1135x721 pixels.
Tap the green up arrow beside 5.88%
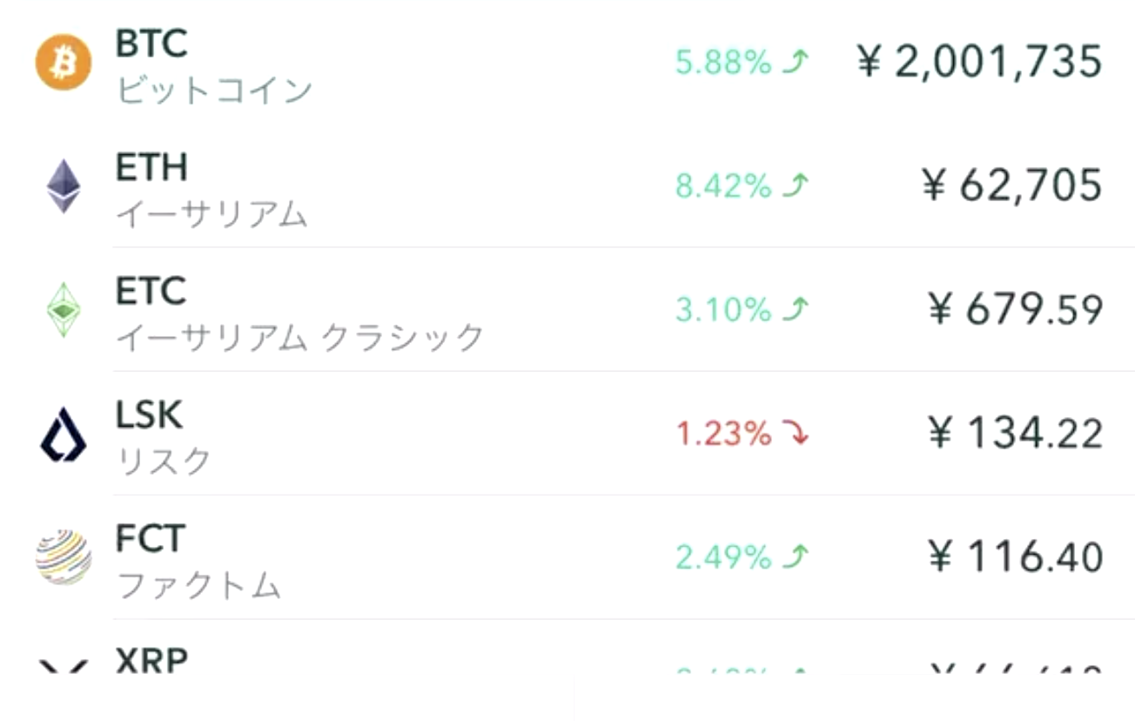pyautogui.click(x=796, y=62)
